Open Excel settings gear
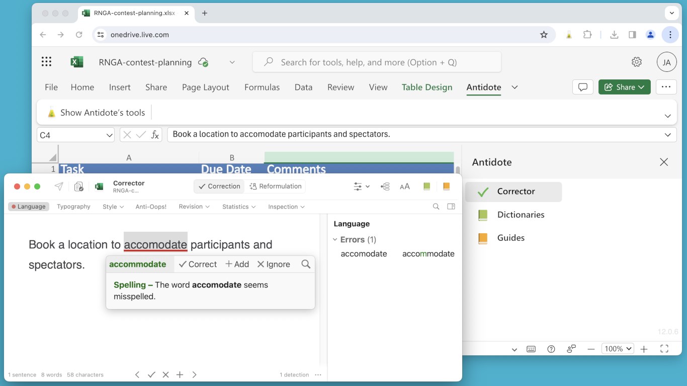This screenshot has width=687, height=386. [x=637, y=62]
